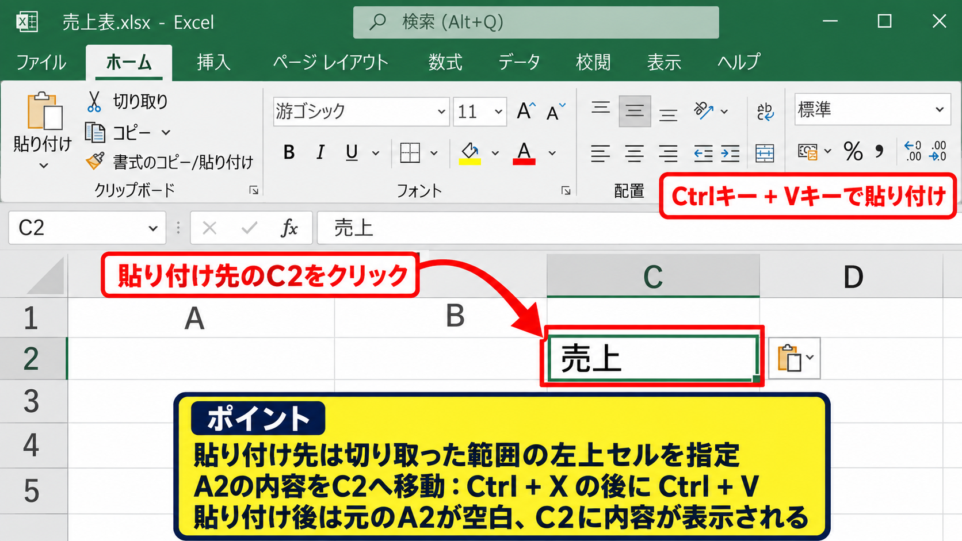Viewport: 962px width, 541px height.
Task: Click the 検索 search box
Action: pyautogui.click(x=536, y=22)
